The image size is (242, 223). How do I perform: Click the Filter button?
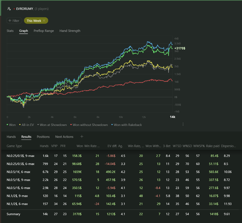(x=14, y=21)
